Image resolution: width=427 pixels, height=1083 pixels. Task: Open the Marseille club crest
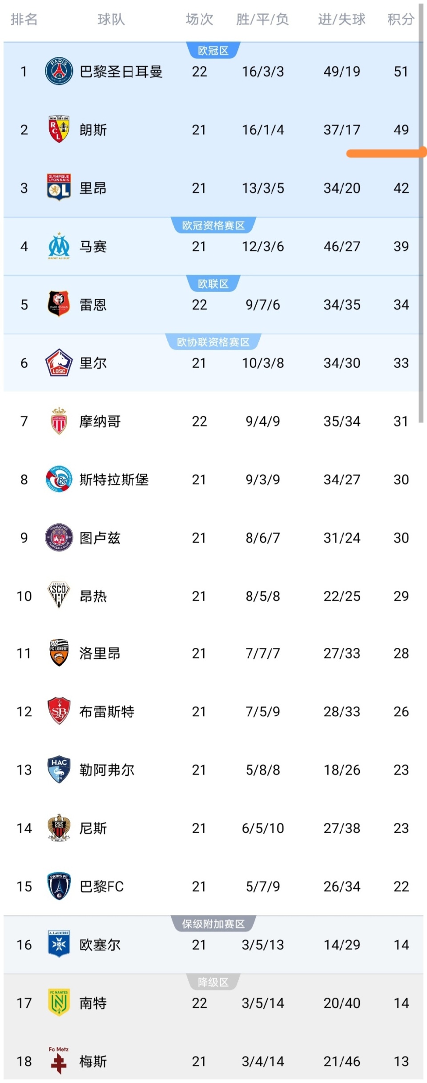(x=59, y=246)
